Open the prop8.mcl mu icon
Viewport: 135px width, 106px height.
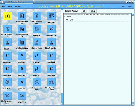(37, 69)
